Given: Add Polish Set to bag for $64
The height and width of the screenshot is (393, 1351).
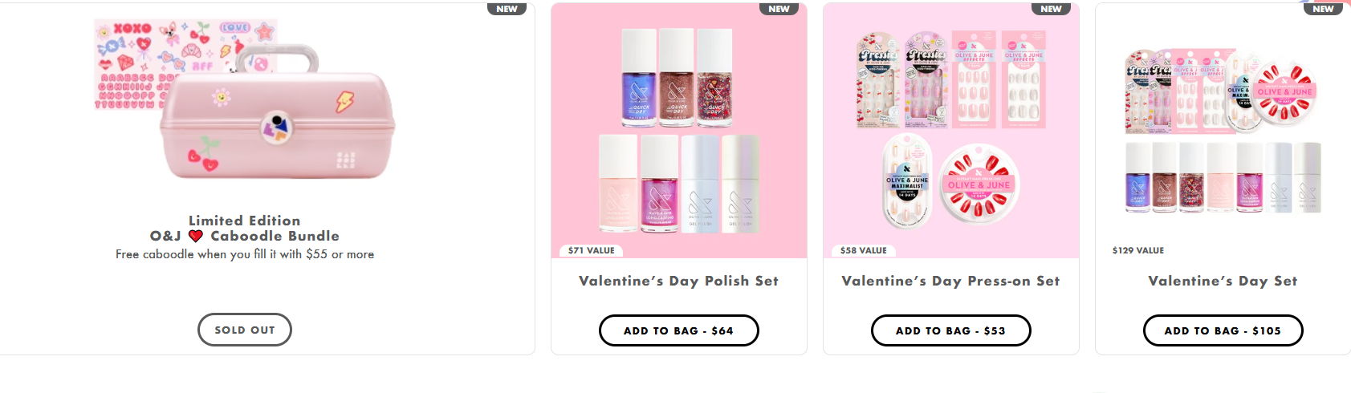Looking at the screenshot, I should pyautogui.click(x=678, y=330).
